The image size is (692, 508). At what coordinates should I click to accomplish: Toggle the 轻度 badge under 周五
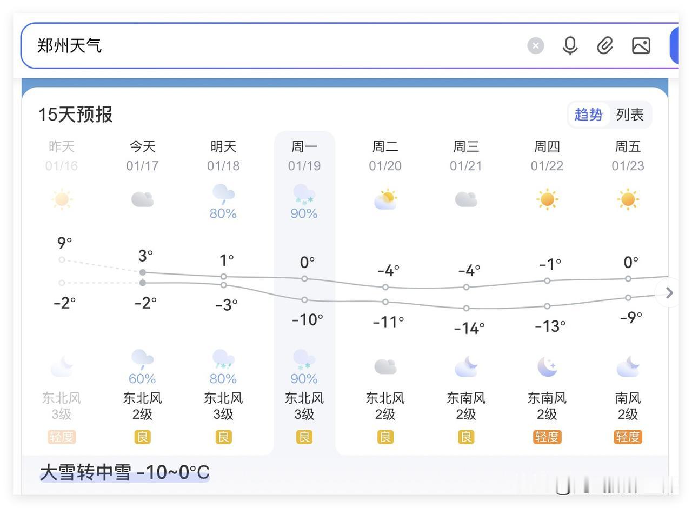click(x=628, y=438)
